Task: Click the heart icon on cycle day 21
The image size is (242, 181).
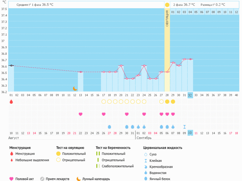Action: 127,114
